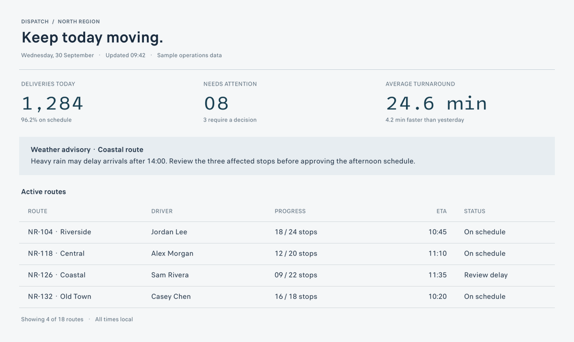The height and width of the screenshot is (342, 574).
Task: Click 'Showing 4 of 18 routes' footer
Action: pyautogui.click(x=52, y=319)
